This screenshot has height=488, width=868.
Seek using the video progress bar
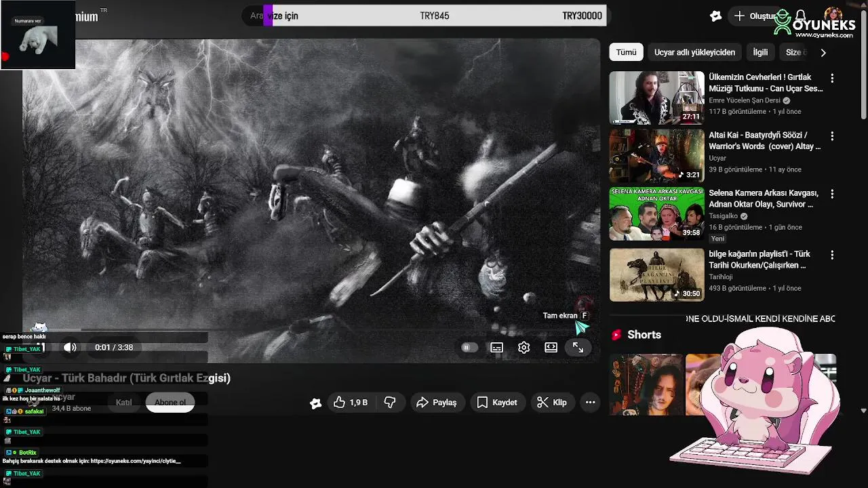(x=311, y=331)
